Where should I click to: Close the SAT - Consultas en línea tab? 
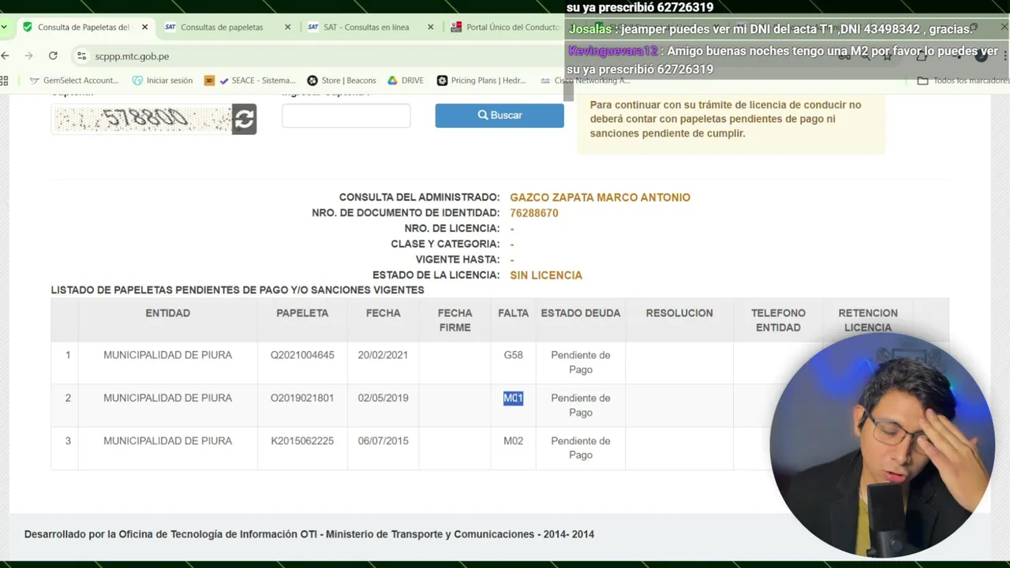pyautogui.click(x=430, y=27)
